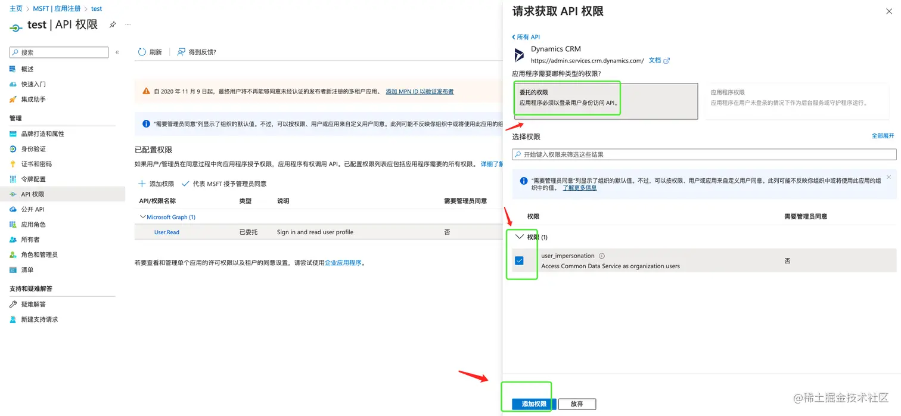Click 全部展开 expand all link
Image resolution: width=901 pixels, height=416 pixels.
coord(883,136)
